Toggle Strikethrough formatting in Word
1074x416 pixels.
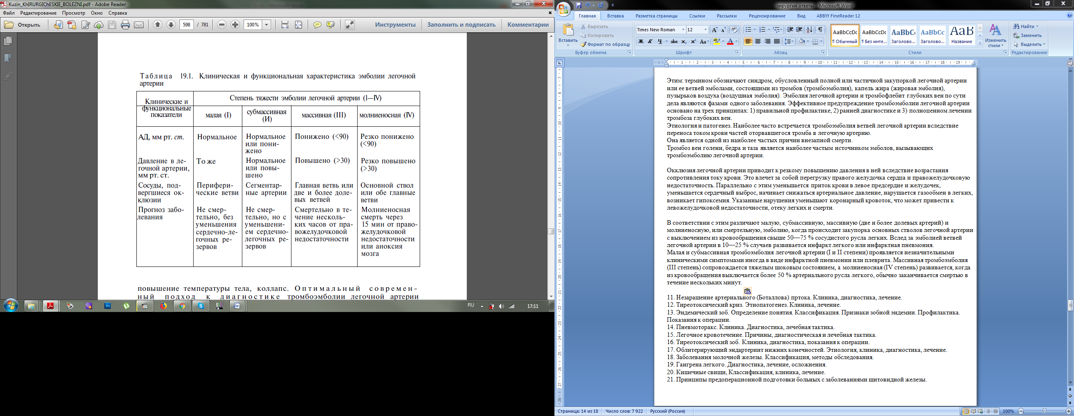[674, 41]
